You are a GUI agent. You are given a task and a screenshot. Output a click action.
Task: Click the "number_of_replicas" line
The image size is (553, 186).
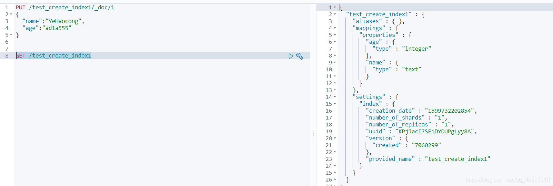(x=410, y=124)
